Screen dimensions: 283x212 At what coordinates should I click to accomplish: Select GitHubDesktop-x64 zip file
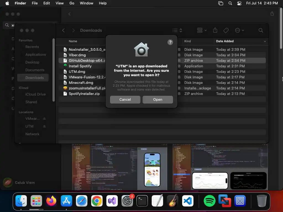162,60
